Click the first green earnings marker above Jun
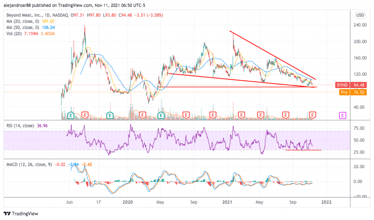This screenshot has width=374, height=220. [x=70, y=115]
